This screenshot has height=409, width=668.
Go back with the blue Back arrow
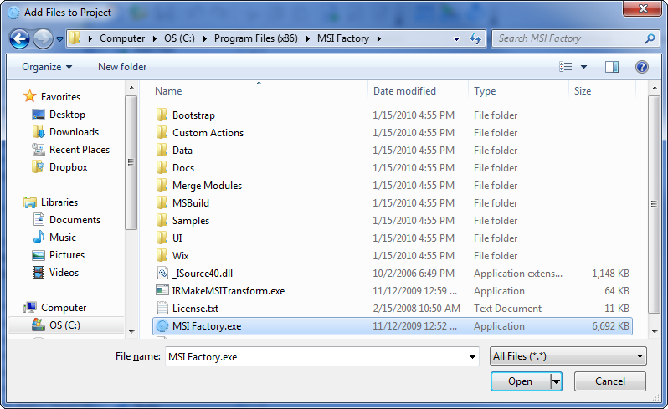coord(19,38)
